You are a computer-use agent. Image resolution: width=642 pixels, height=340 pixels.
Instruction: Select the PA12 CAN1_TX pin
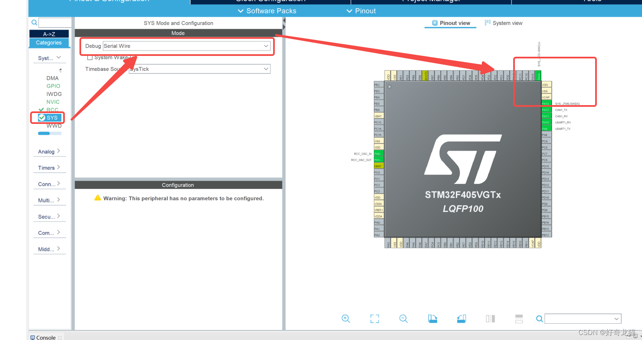546,110
